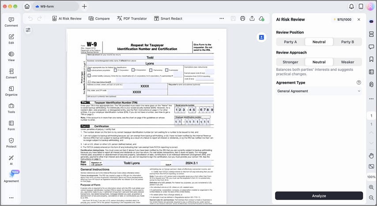Open the mobile device icon
This screenshot has height=206, width=377.
point(361,7)
